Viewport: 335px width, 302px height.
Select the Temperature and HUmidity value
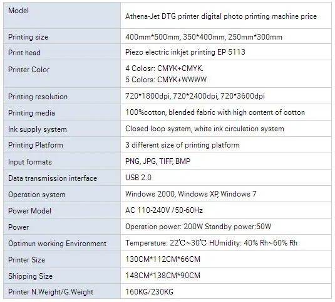211,243
